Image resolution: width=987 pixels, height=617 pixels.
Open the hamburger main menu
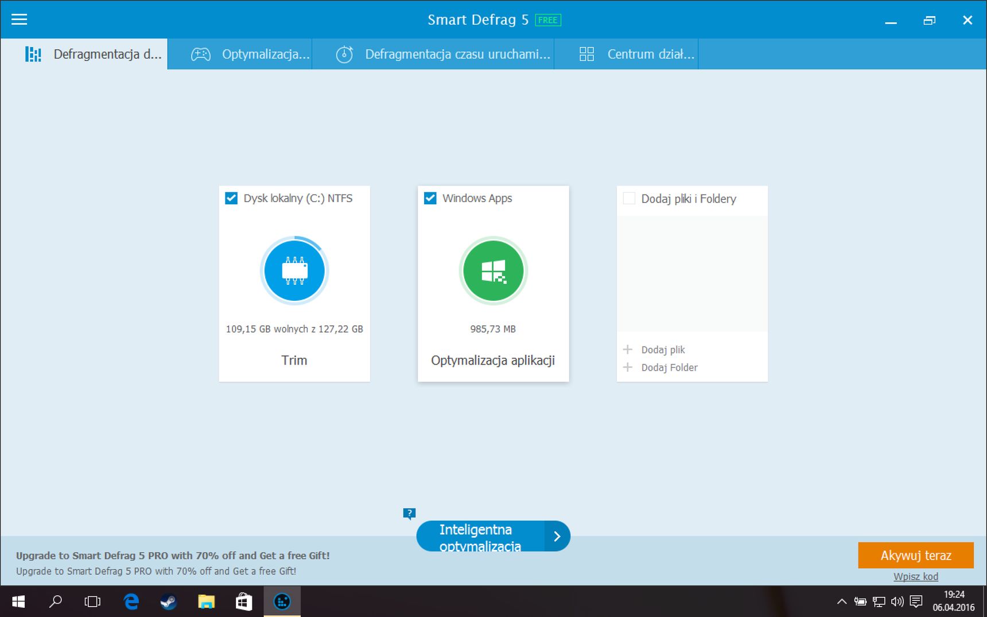pyautogui.click(x=20, y=20)
